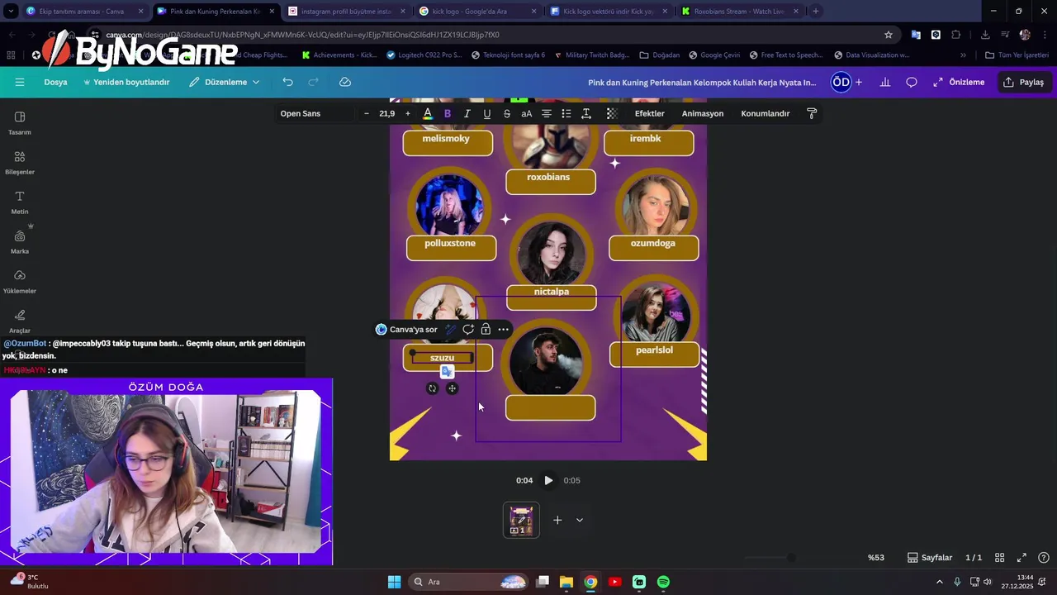This screenshot has width=1057, height=595.
Task: Undo the last action
Action: 287,82
